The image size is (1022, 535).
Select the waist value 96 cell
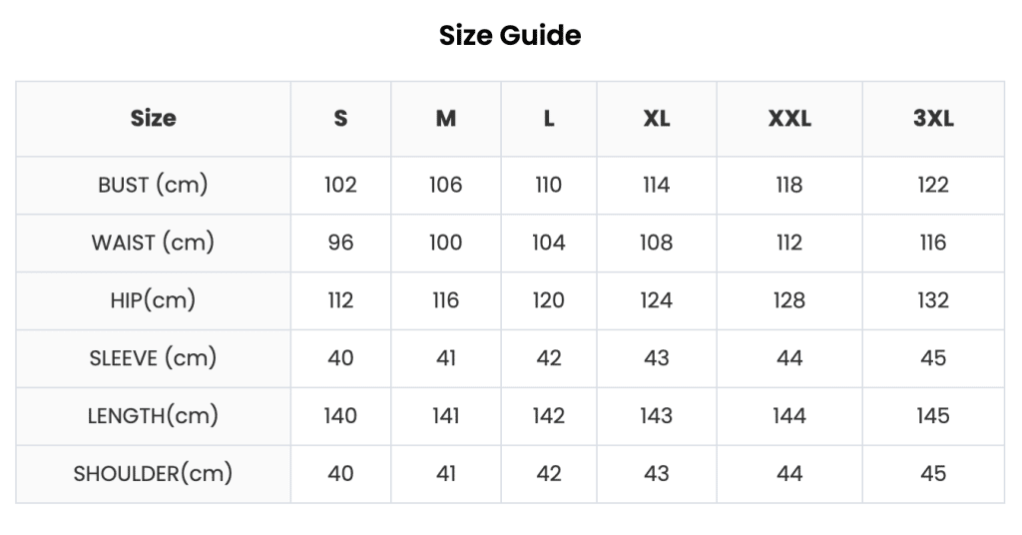[341, 244]
